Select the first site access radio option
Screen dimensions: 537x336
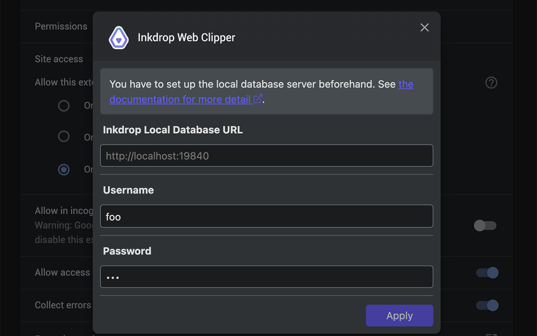[64, 105]
